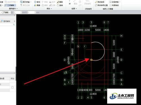Click the Y offset input field
This screenshot has height=105, width=141.
[31, 12]
